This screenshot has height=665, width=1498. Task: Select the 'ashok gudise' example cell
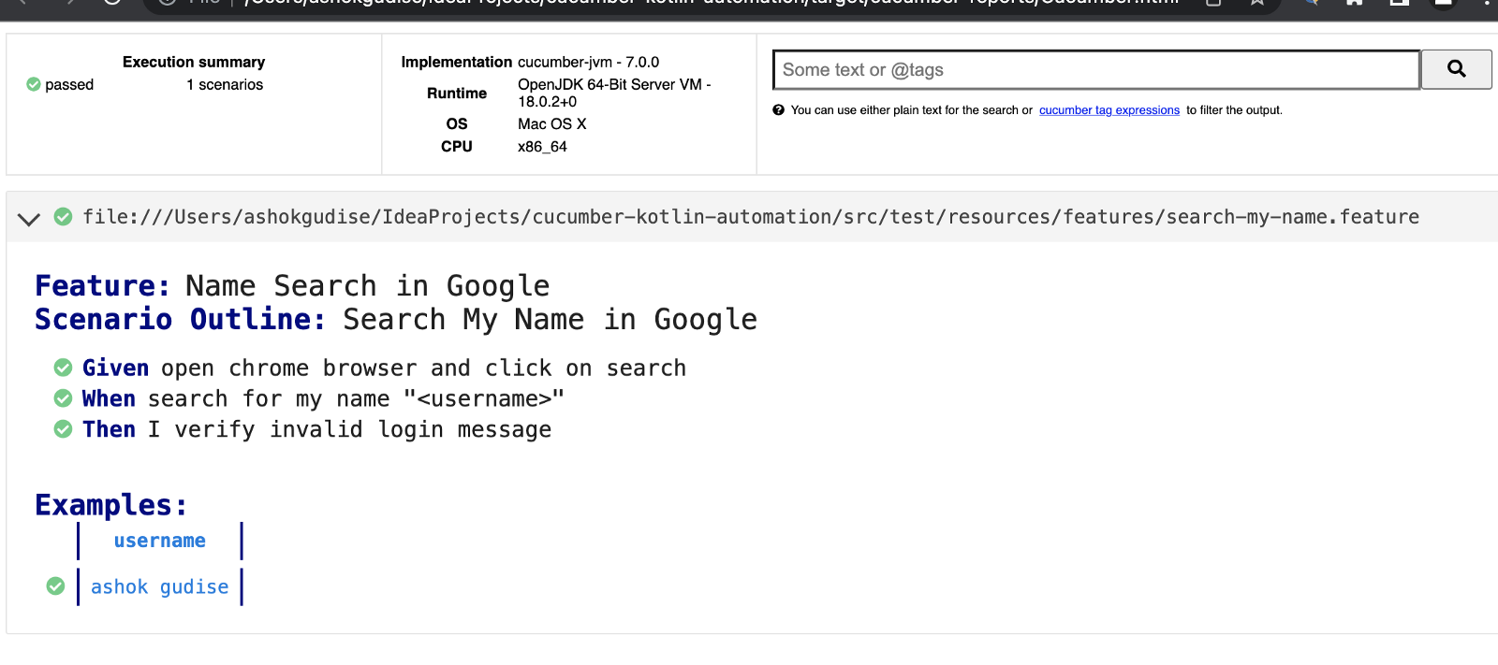point(159,587)
